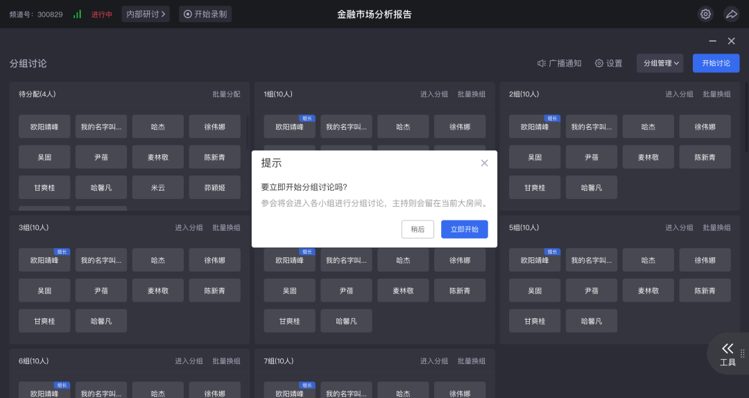
Task: Expand the 内部研讨 channel menu
Action: [x=146, y=14]
